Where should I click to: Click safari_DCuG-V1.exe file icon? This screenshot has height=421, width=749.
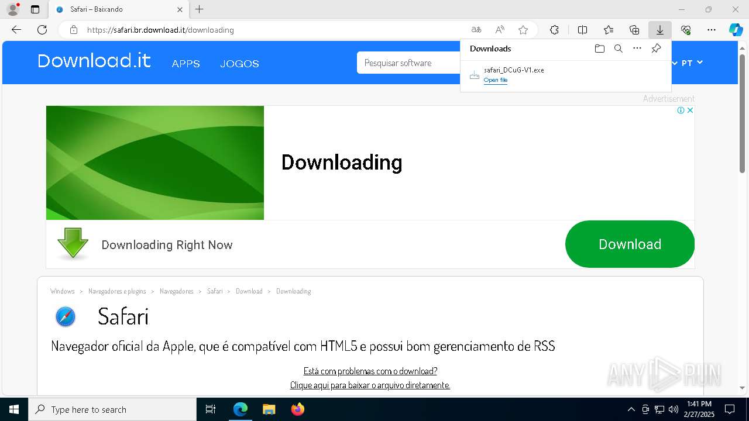(x=475, y=75)
